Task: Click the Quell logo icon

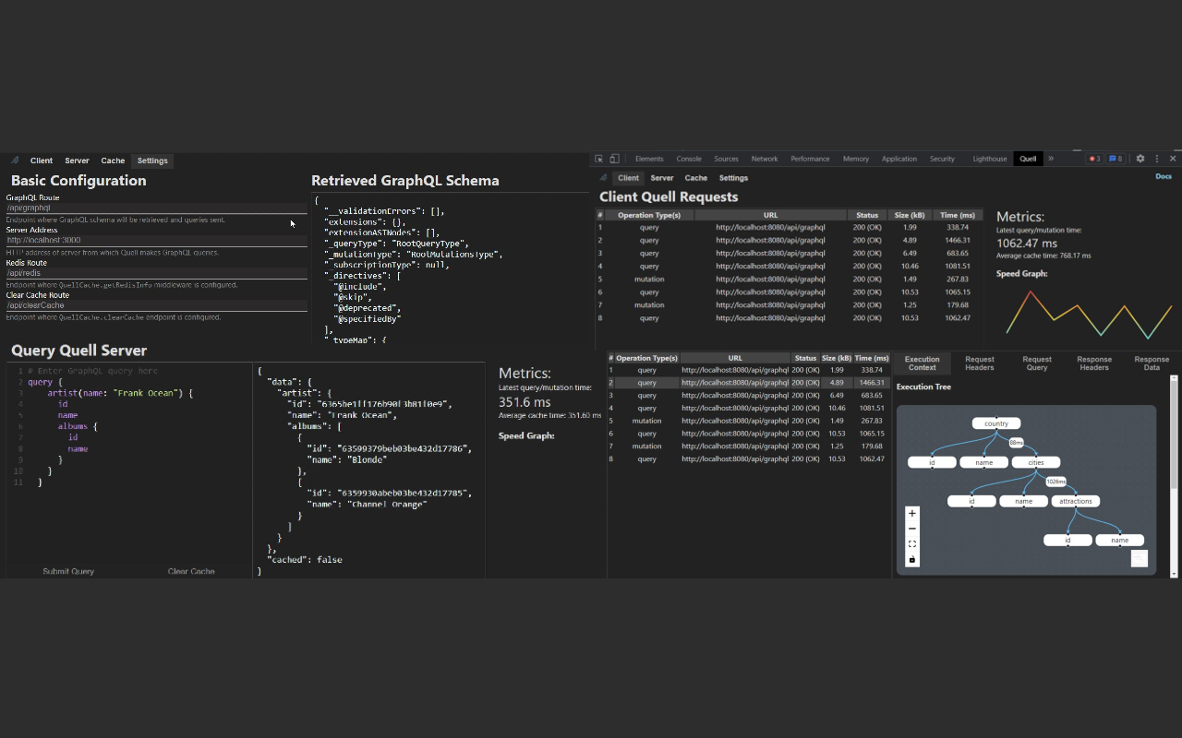Action: [x=604, y=177]
